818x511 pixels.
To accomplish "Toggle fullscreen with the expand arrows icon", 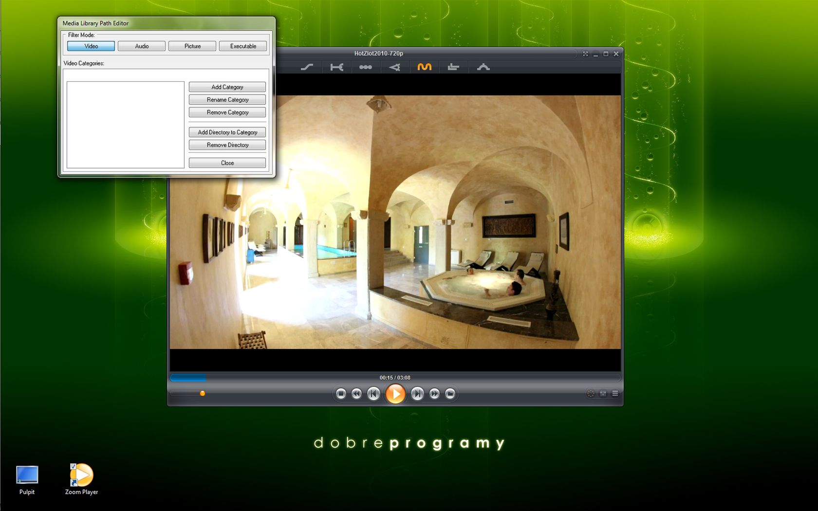I will click(585, 54).
